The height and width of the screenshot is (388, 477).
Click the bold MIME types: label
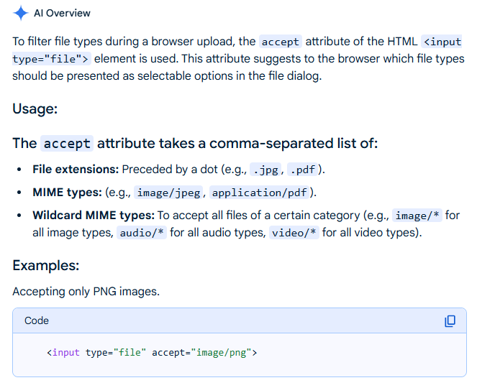67,192
